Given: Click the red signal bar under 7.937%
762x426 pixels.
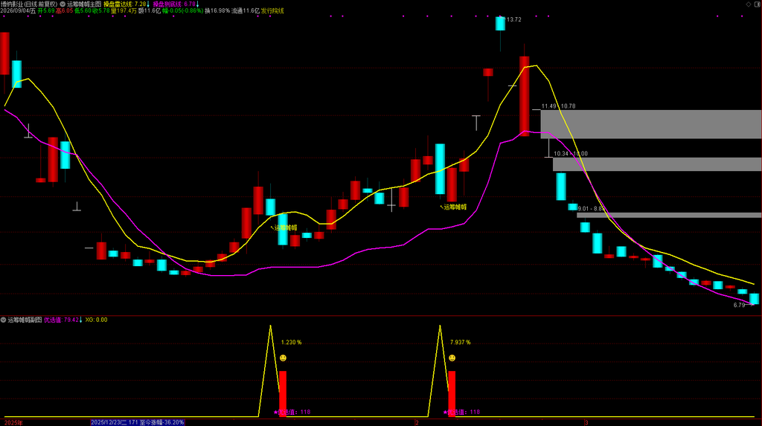Looking at the screenshot, I should 452,393.
